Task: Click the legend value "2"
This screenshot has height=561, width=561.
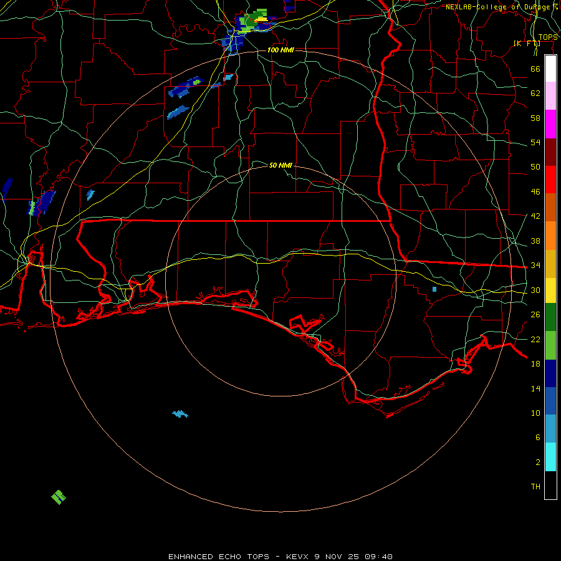Action: tap(537, 462)
